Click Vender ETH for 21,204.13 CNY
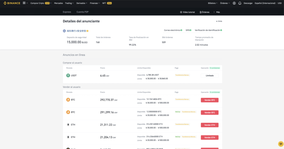 (x=210, y=137)
